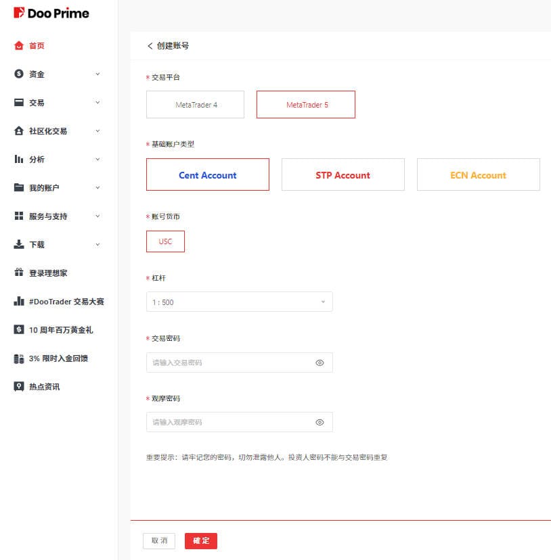Open the 热点资讯 menu item
551x560 pixels.
(45, 387)
